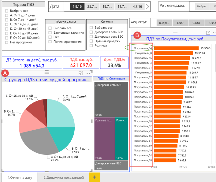Open more options for the pie chart visual
Screen dimensions: 216x182
click(x=88, y=73)
